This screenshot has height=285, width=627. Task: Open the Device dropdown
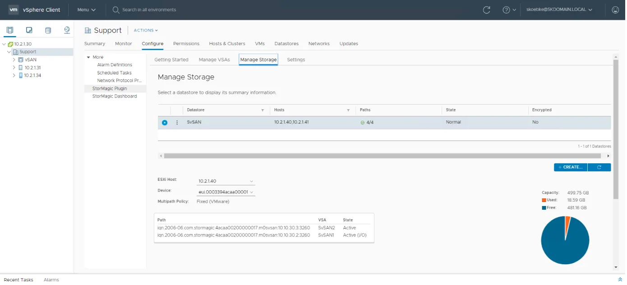(226, 192)
